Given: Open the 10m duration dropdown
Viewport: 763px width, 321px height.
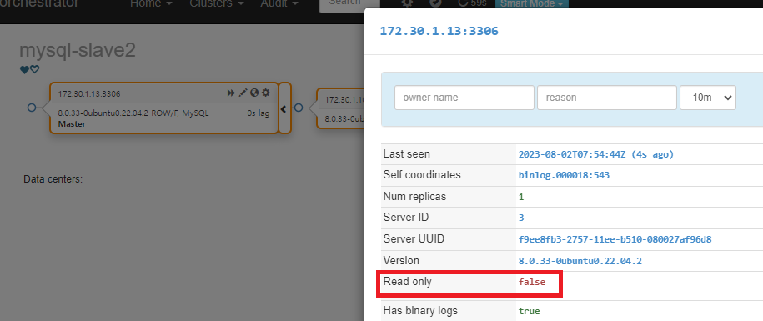Looking at the screenshot, I should pos(708,98).
